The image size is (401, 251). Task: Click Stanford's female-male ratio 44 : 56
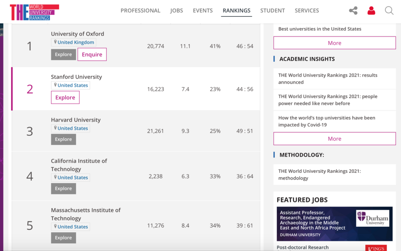(245, 89)
